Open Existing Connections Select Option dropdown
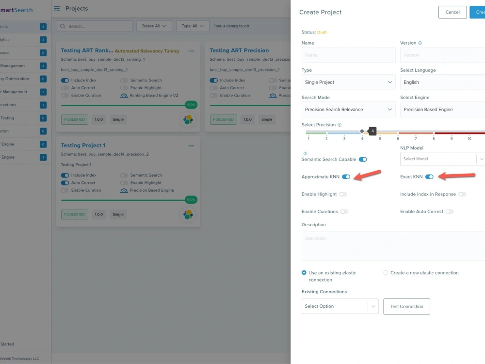The width and height of the screenshot is (485, 364). tap(340, 306)
